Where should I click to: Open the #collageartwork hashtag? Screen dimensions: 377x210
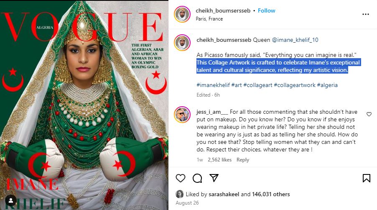pyautogui.click(x=295, y=85)
